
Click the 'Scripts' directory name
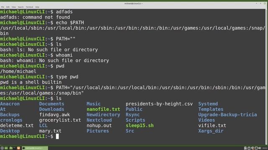135,120
